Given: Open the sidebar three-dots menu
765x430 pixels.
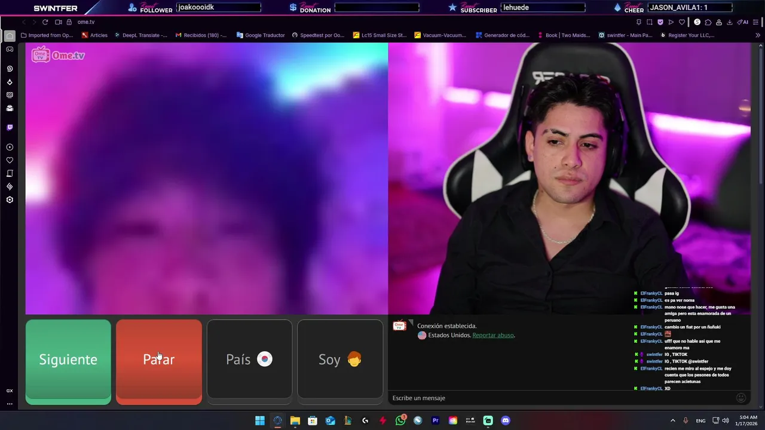Looking at the screenshot, I should coord(10,404).
